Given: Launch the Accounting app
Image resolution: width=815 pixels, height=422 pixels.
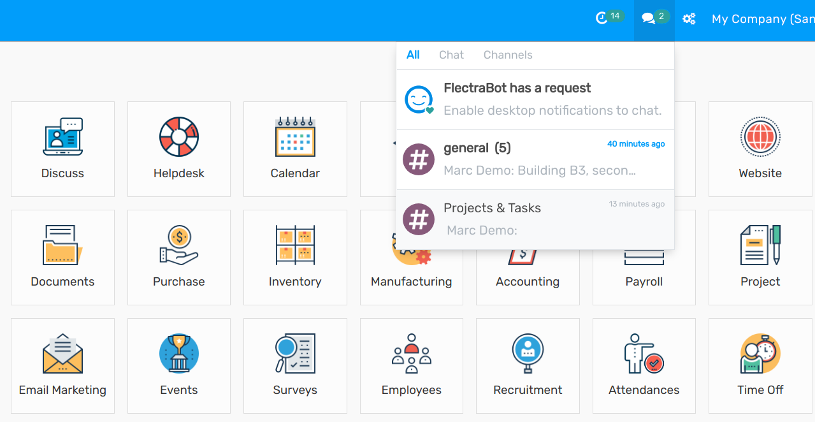Looking at the screenshot, I should tap(527, 257).
